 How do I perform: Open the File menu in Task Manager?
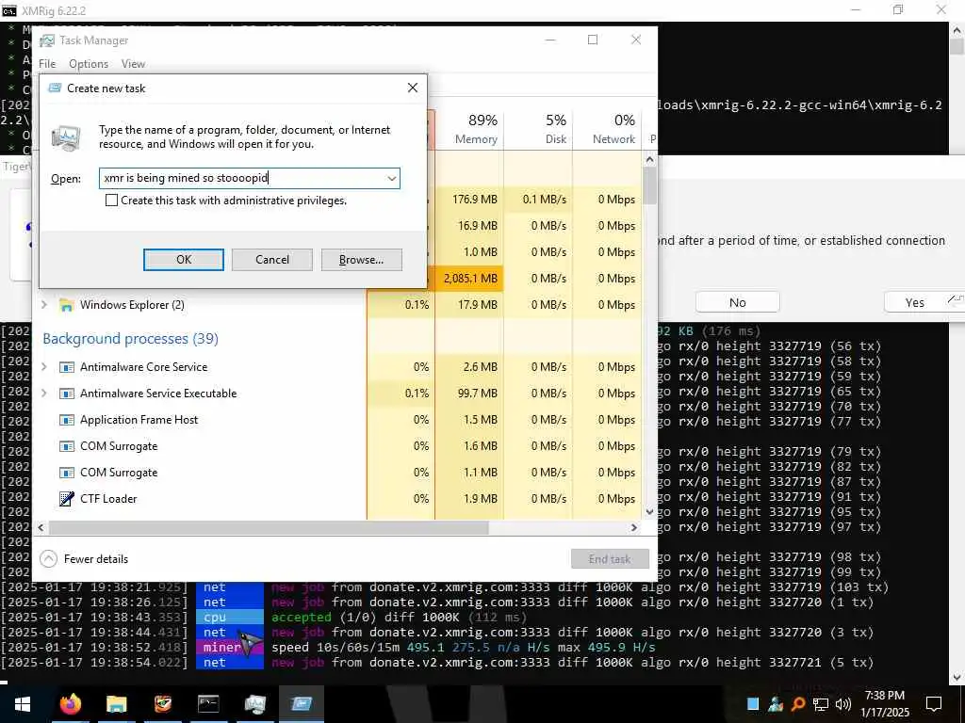pyautogui.click(x=47, y=64)
